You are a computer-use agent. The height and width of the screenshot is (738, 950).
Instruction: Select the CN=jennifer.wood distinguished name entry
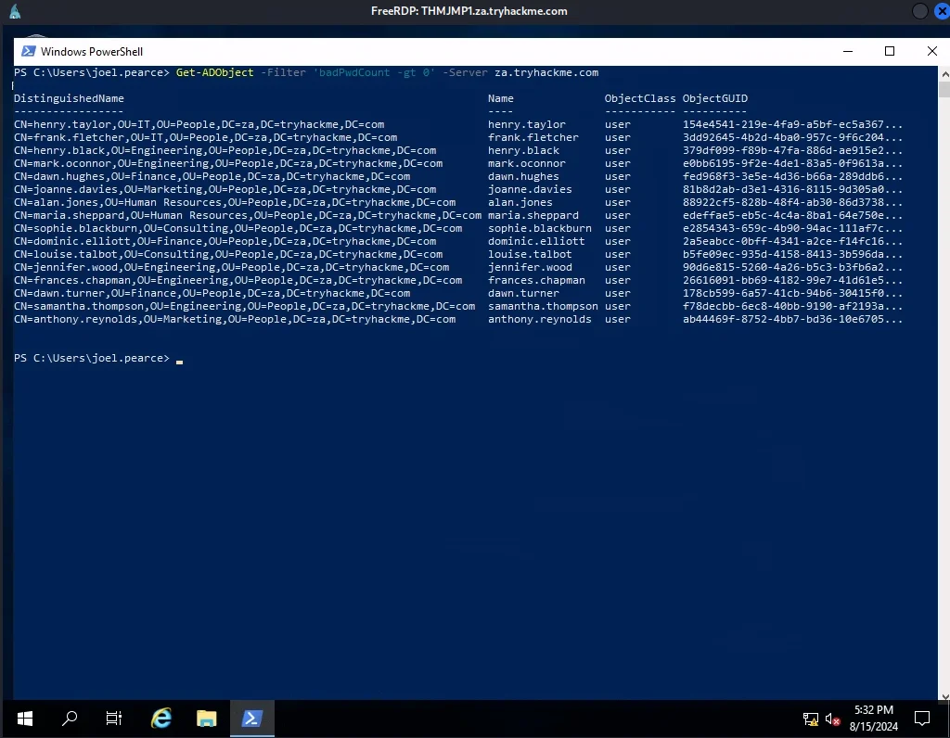point(231,268)
